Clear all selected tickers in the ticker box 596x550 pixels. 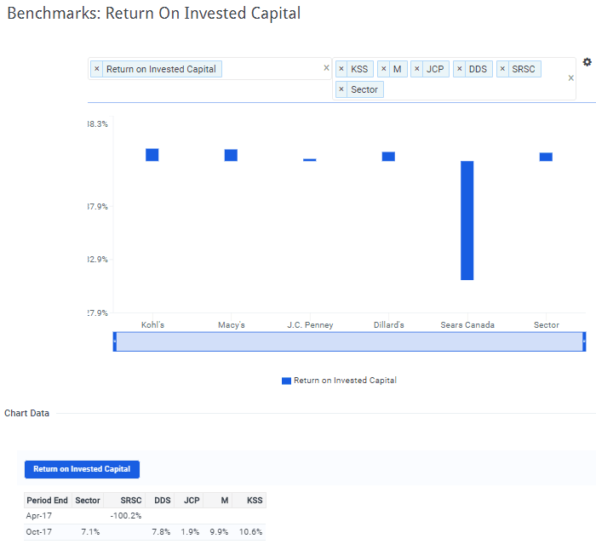tap(571, 78)
